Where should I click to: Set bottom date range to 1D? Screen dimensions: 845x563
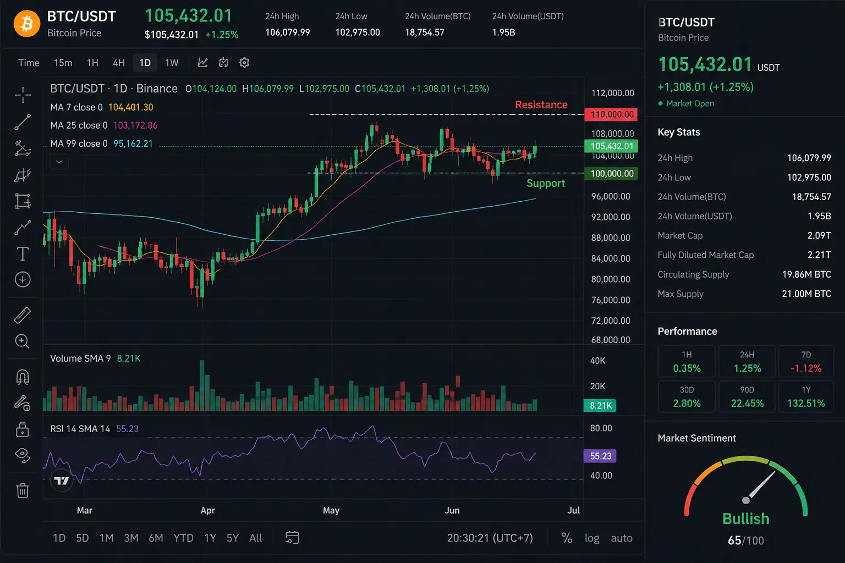(59, 538)
